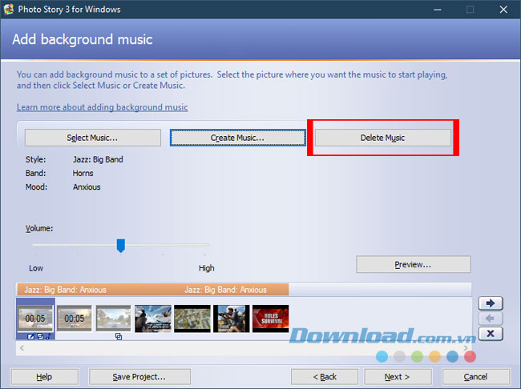The height and width of the screenshot is (389, 521).
Task: Go back with Back button
Action: (x=325, y=377)
